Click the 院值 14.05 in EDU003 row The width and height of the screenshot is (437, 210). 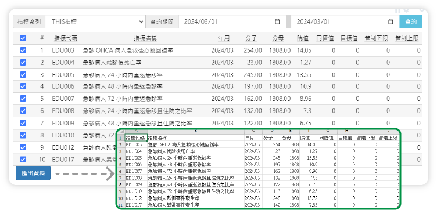(304, 50)
